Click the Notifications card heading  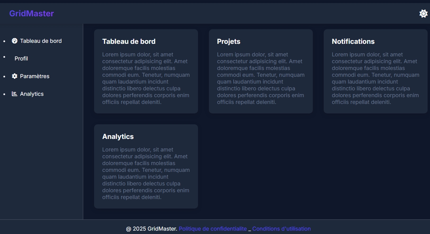(x=353, y=41)
